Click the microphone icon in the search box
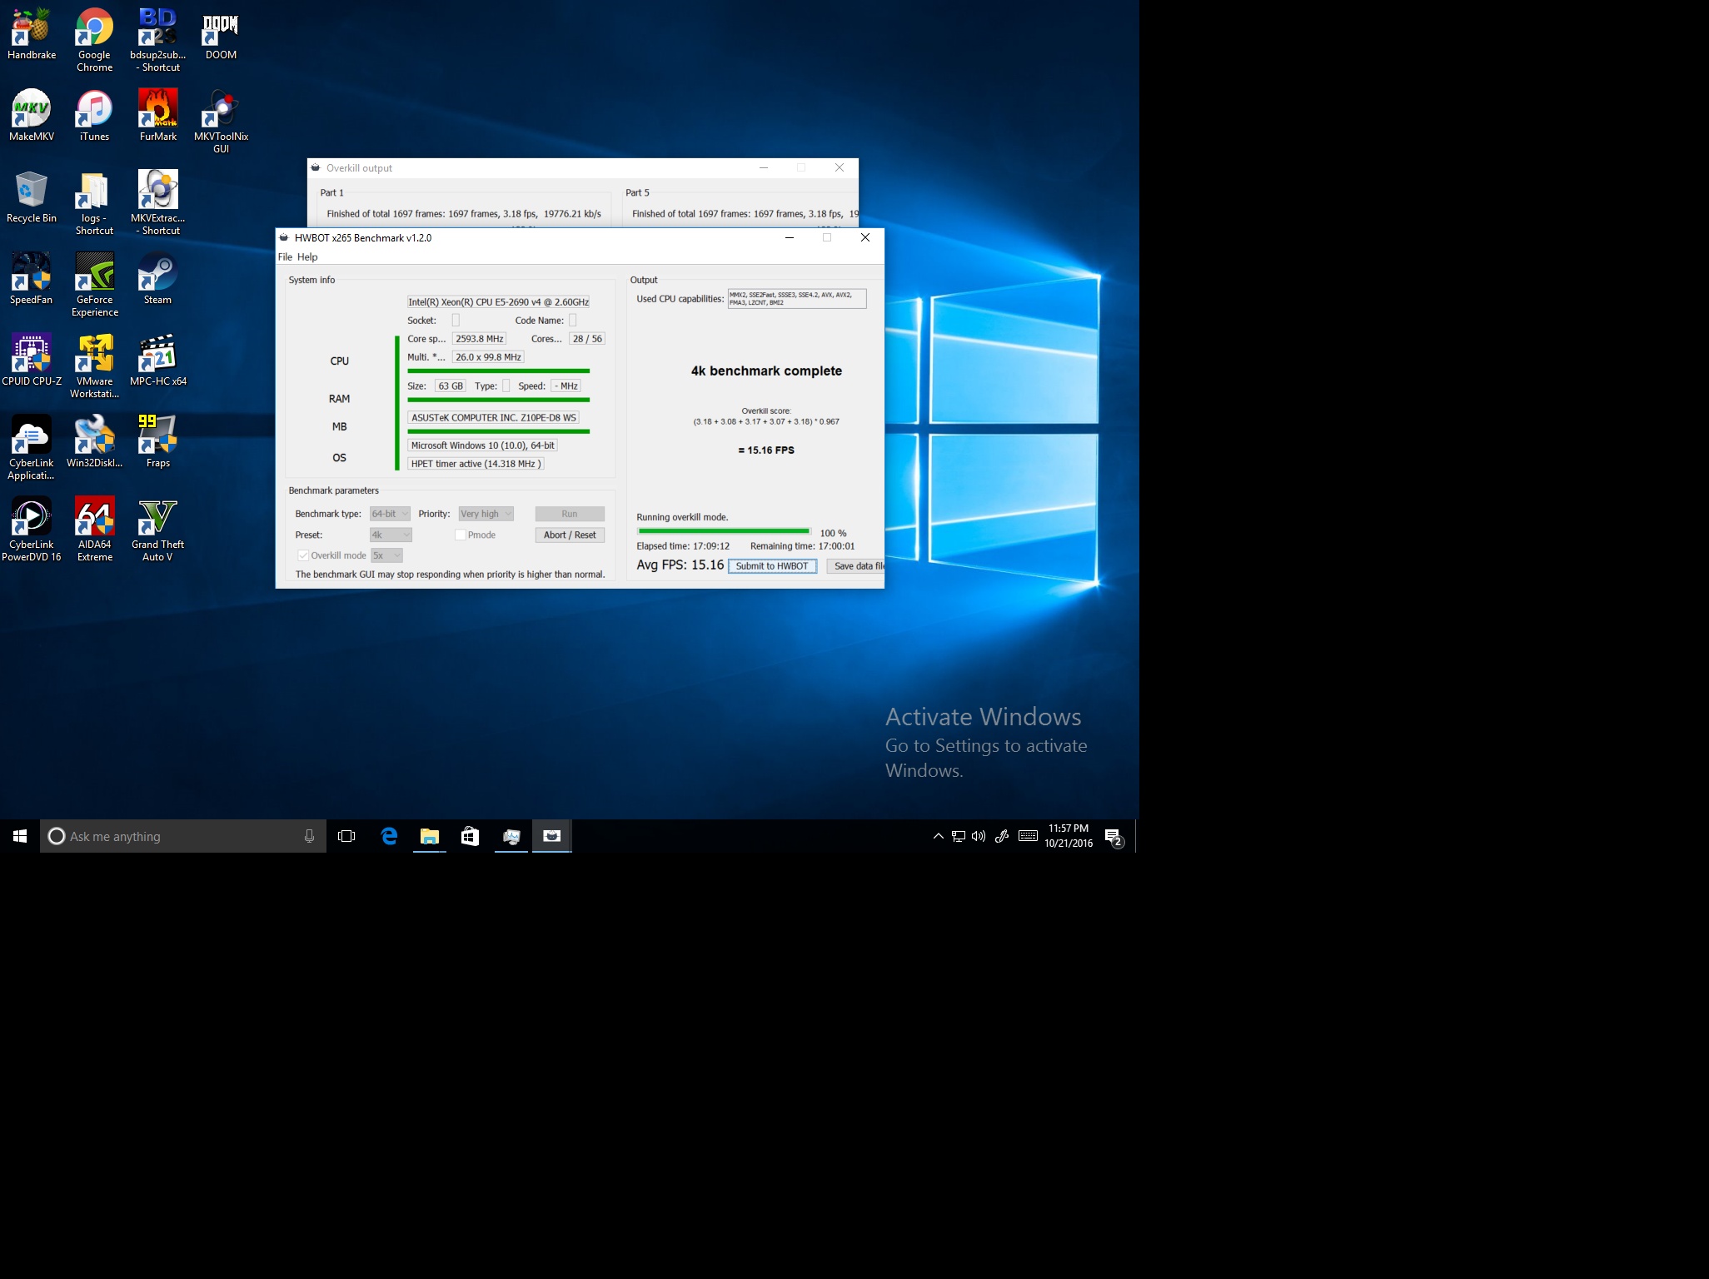1709x1279 pixels. tap(309, 836)
